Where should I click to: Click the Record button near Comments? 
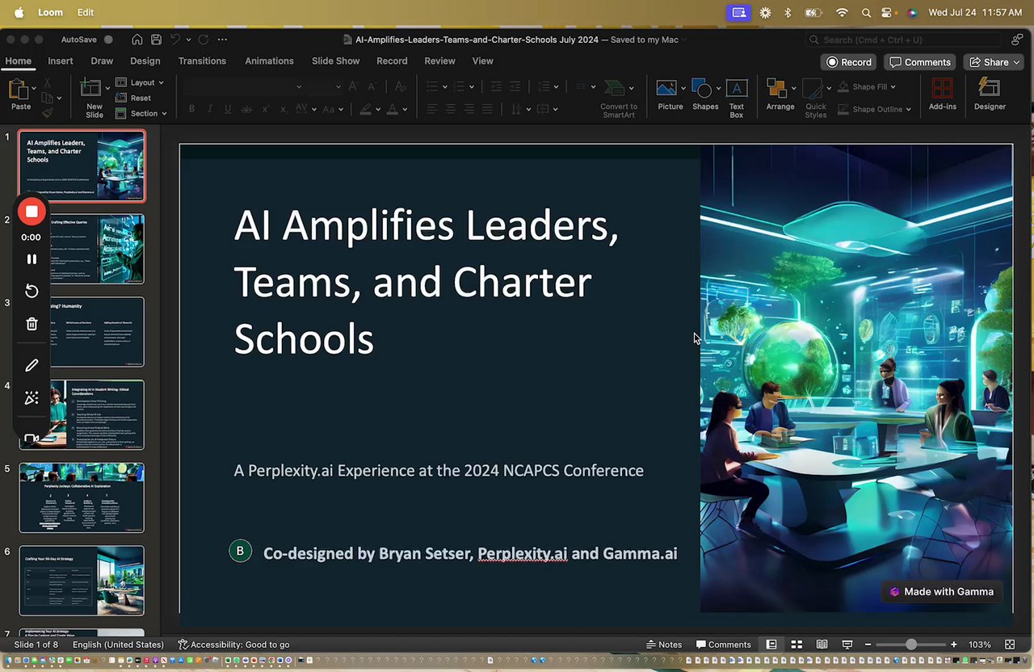849,62
